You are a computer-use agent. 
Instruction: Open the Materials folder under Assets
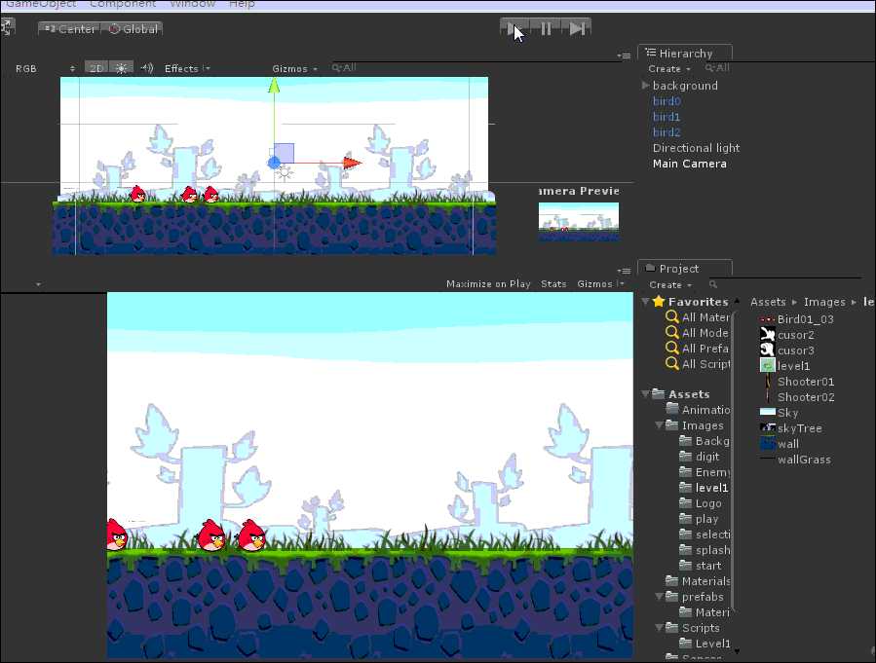[x=699, y=581]
